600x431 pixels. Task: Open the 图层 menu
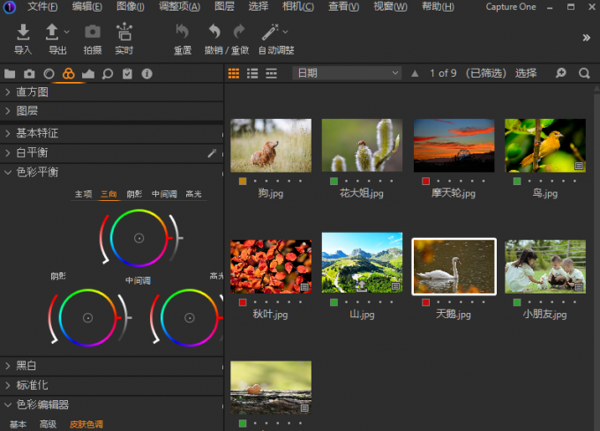tap(225, 7)
